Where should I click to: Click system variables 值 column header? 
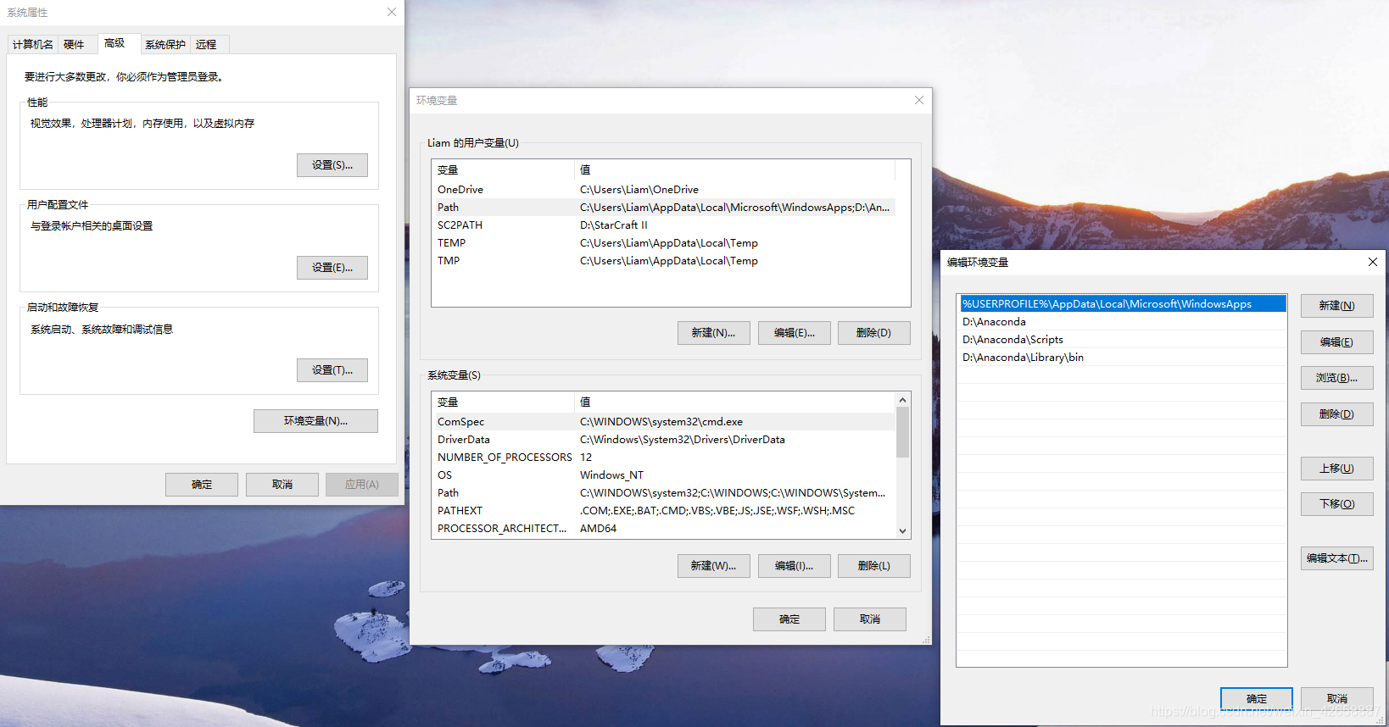coord(734,402)
